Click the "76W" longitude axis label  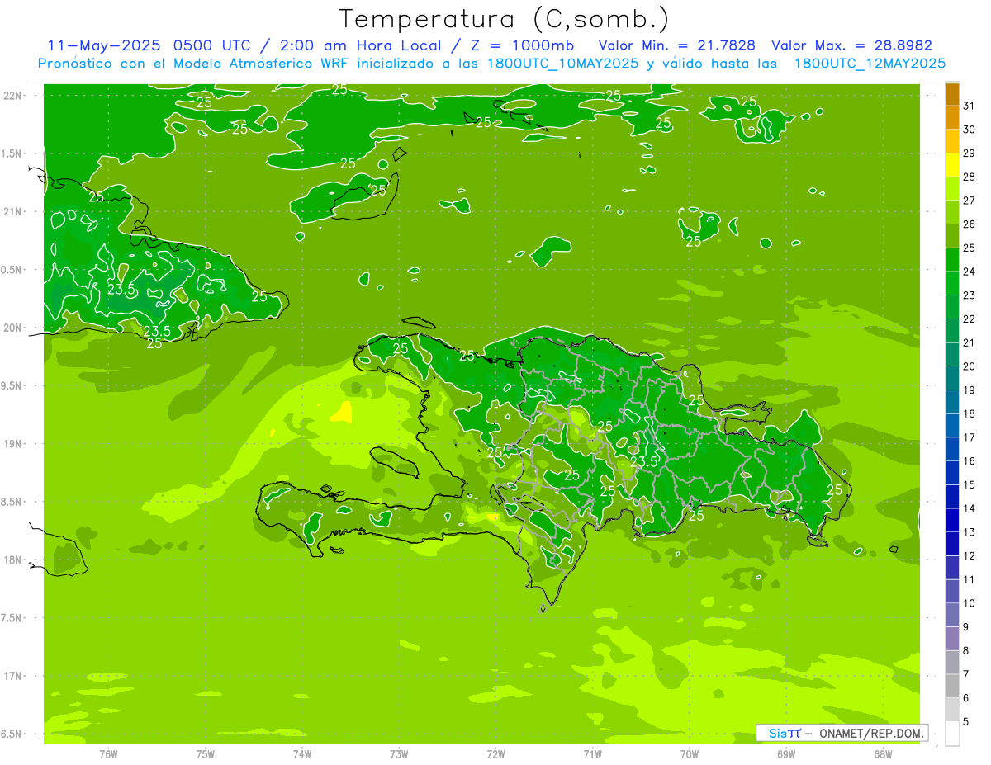108,753
